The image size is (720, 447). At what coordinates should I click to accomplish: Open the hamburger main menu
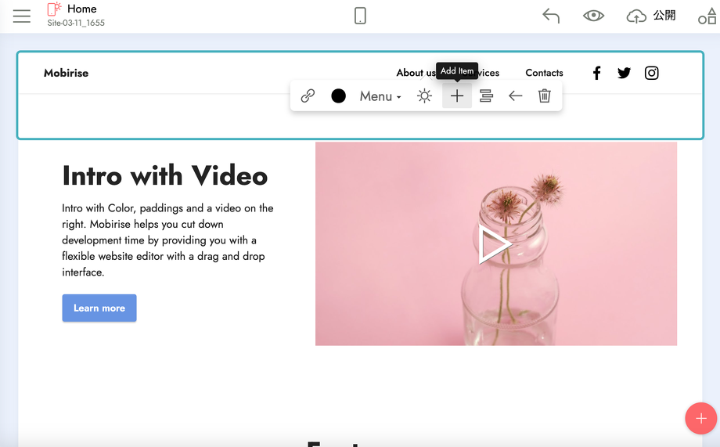point(22,16)
